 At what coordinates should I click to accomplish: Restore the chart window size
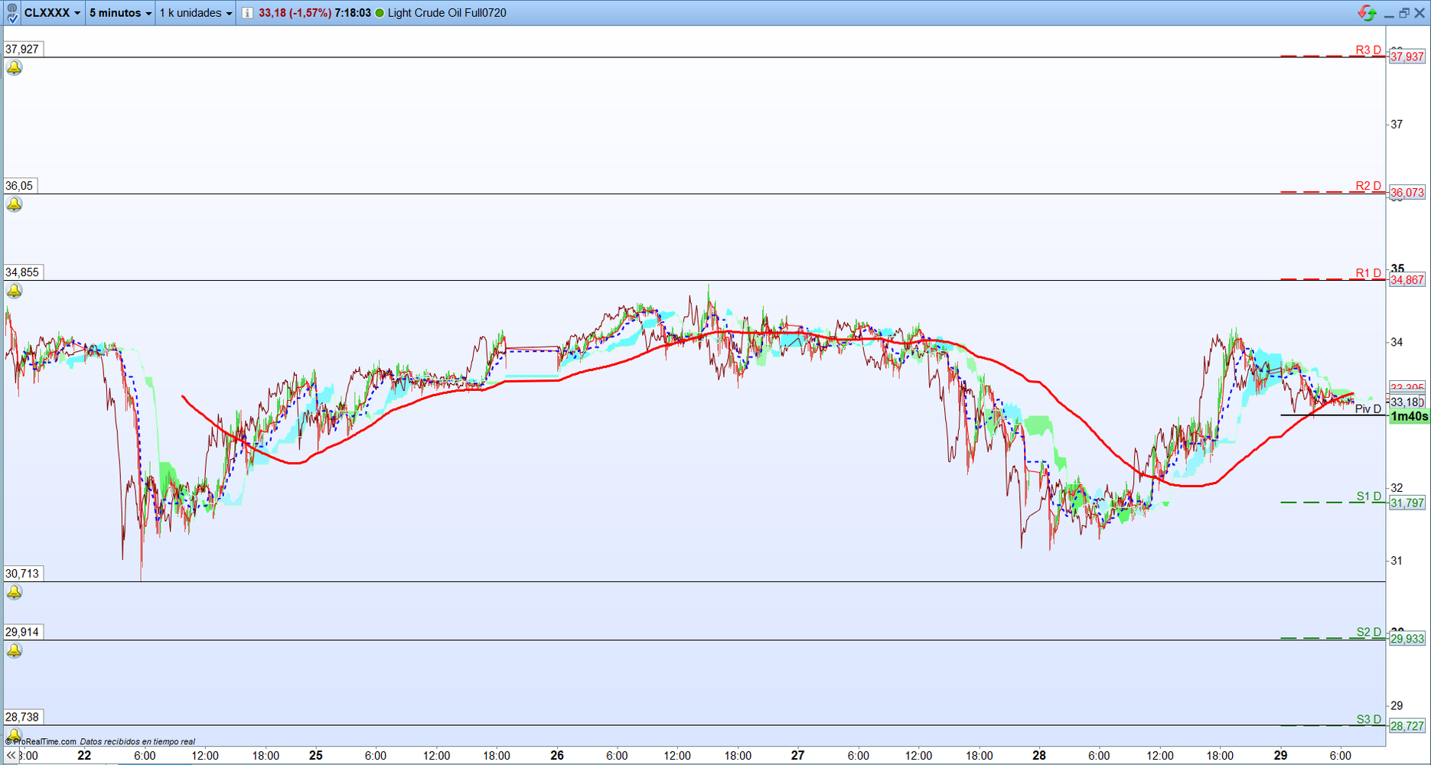pos(1404,13)
